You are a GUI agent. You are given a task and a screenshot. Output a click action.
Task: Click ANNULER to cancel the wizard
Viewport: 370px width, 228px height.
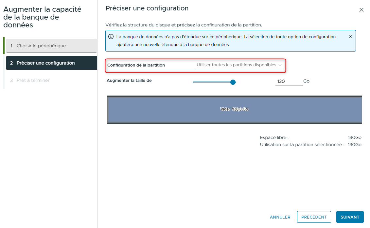click(x=280, y=217)
